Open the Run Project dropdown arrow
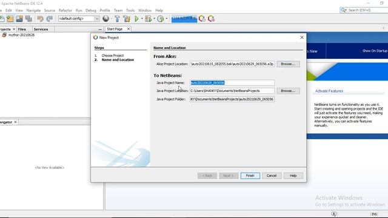Image resolution: width=388 pixels, height=218 pixels. pyautogui.click(x=142, y=19)
